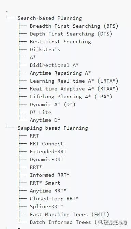This screenshot has width=131, height=229.
Task: Click the RRT-Connect entry
Action: tap(47, 144)
